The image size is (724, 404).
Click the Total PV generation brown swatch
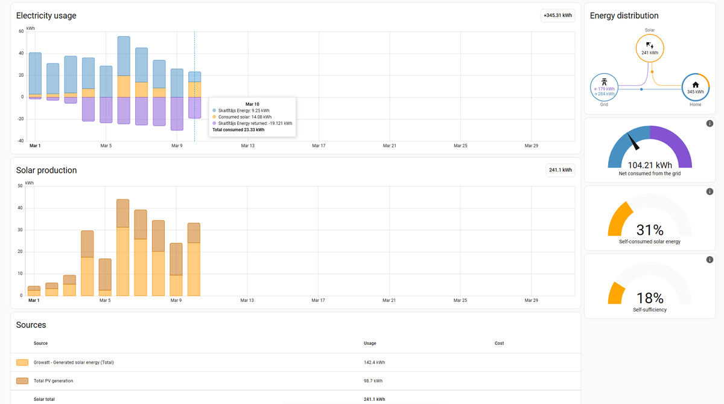click(x=22, y=380)
